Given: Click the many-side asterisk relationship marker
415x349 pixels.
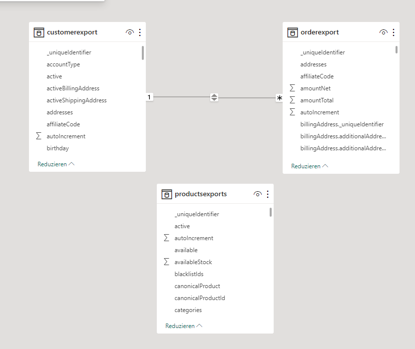Looking at the screenshot, I should [x=279, y=98].
